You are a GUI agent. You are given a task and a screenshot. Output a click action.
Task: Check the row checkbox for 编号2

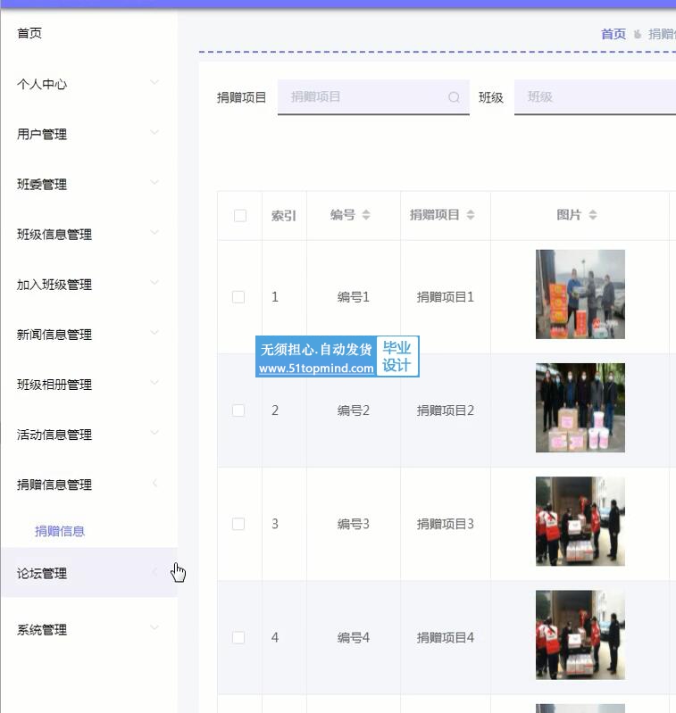pos(238,410)
